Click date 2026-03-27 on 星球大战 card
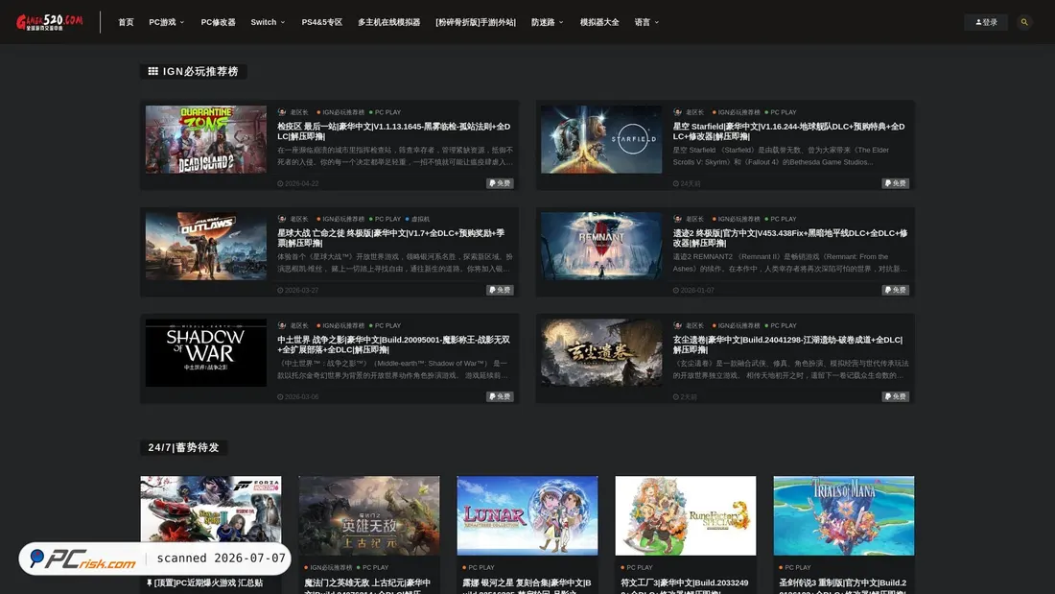 click(x=298, y=290)
